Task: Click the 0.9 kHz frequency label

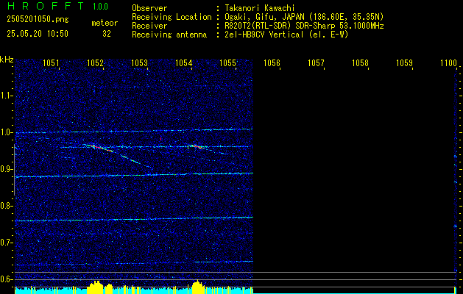Action: 7,169
